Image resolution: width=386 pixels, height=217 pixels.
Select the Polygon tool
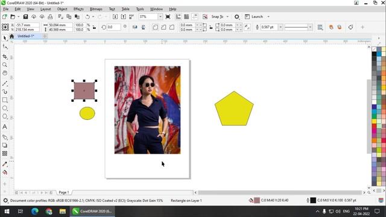[x=5, y=116]
